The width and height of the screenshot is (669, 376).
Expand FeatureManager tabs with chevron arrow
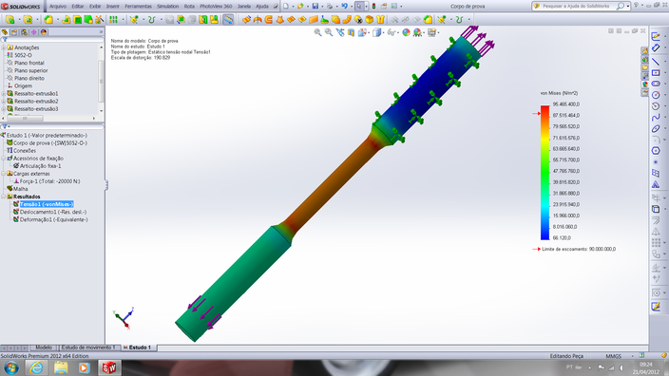tap(101, 32)
